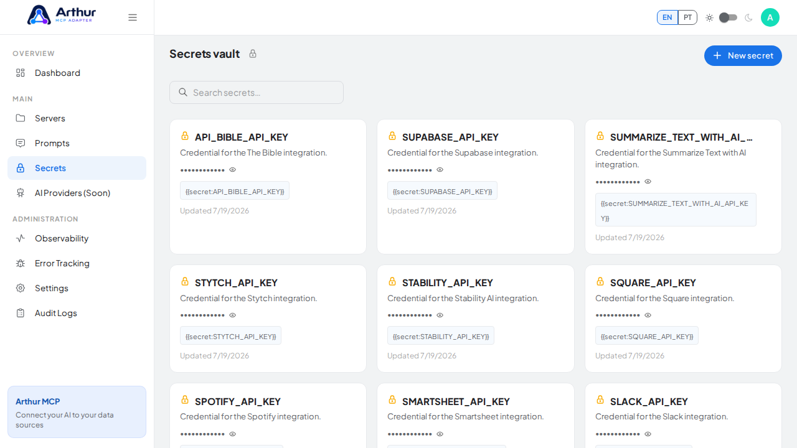Copy the {{secret:STABILITY_API_KEY}} reference
The image size is (797, 448).
pos(441,335)
